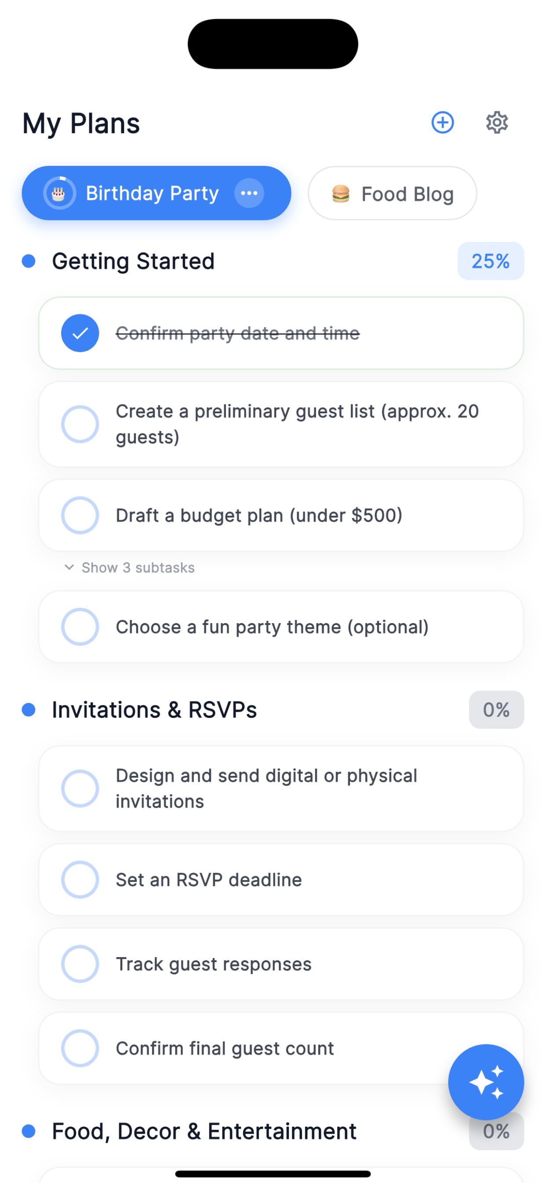Click the 25% progress badge

(x=490, y=261)
